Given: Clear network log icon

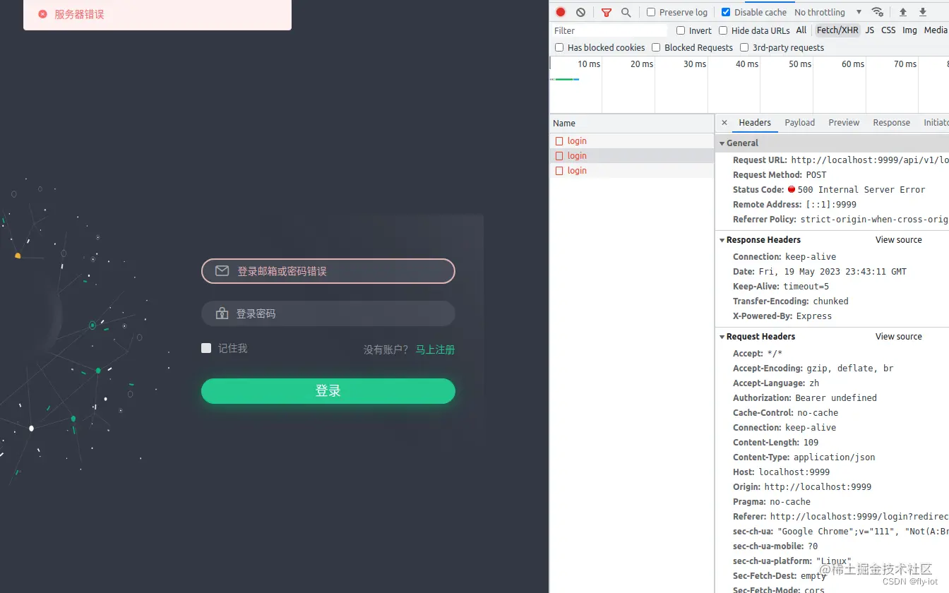Looking at the screenshot, I should pos(580,12).
